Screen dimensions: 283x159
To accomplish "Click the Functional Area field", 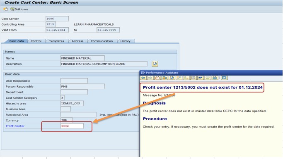I will 78,114.
